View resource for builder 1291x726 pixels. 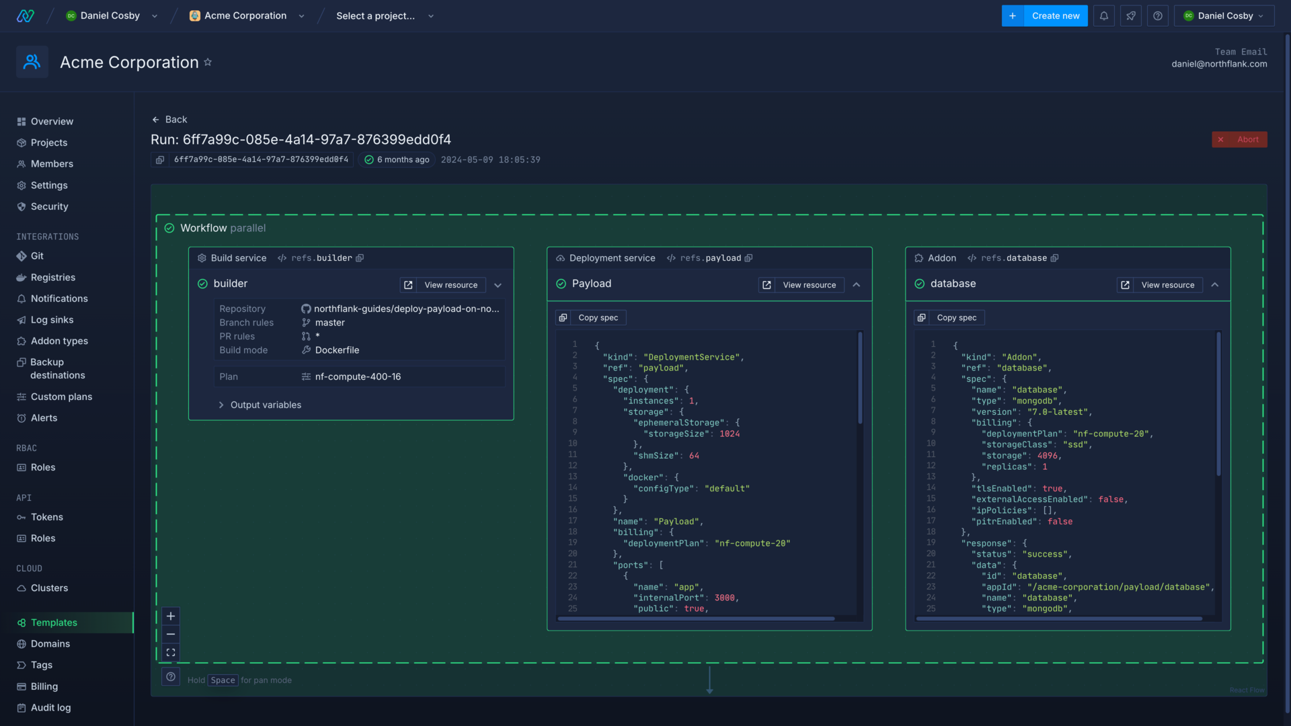(451, 285)
